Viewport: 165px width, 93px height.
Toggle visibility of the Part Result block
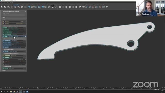[24, 51]
